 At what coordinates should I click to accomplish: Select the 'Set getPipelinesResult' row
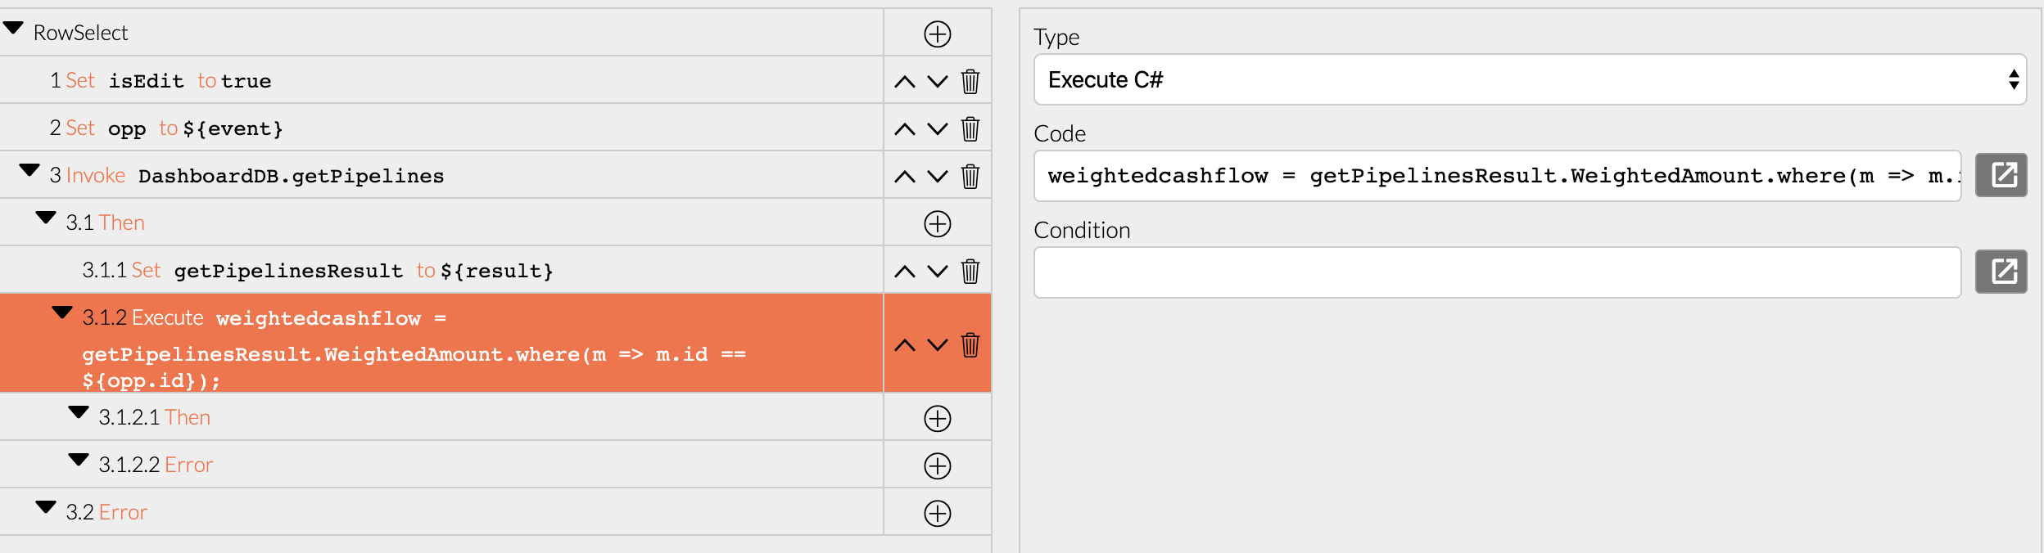point(441,270)
